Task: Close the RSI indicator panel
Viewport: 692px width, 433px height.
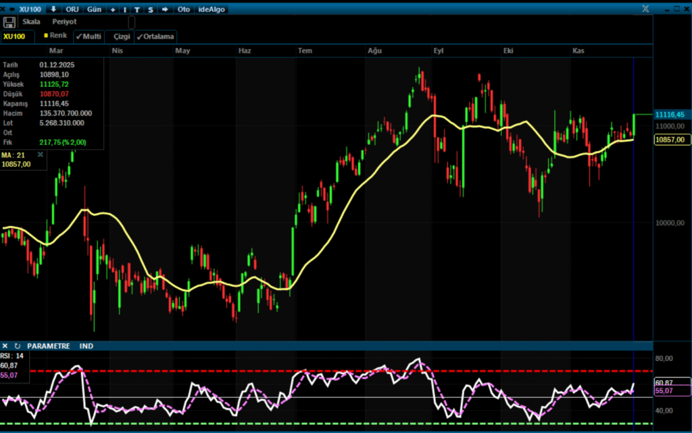Action: [5, 346]
